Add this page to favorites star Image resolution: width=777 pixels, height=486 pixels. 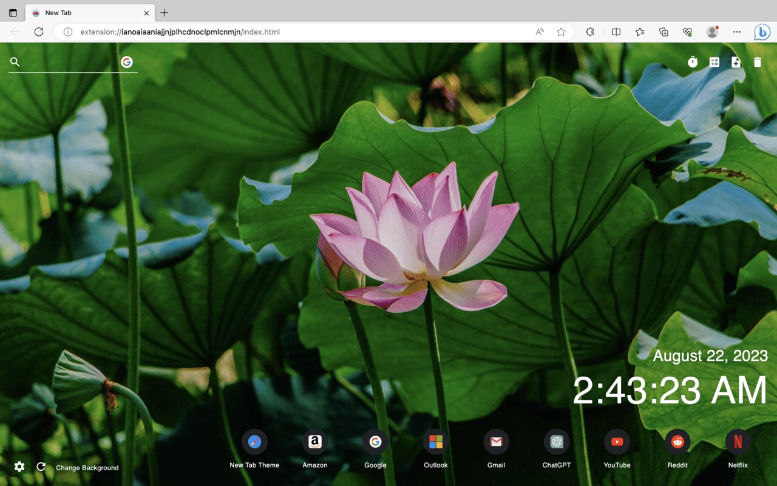[562, 32]
